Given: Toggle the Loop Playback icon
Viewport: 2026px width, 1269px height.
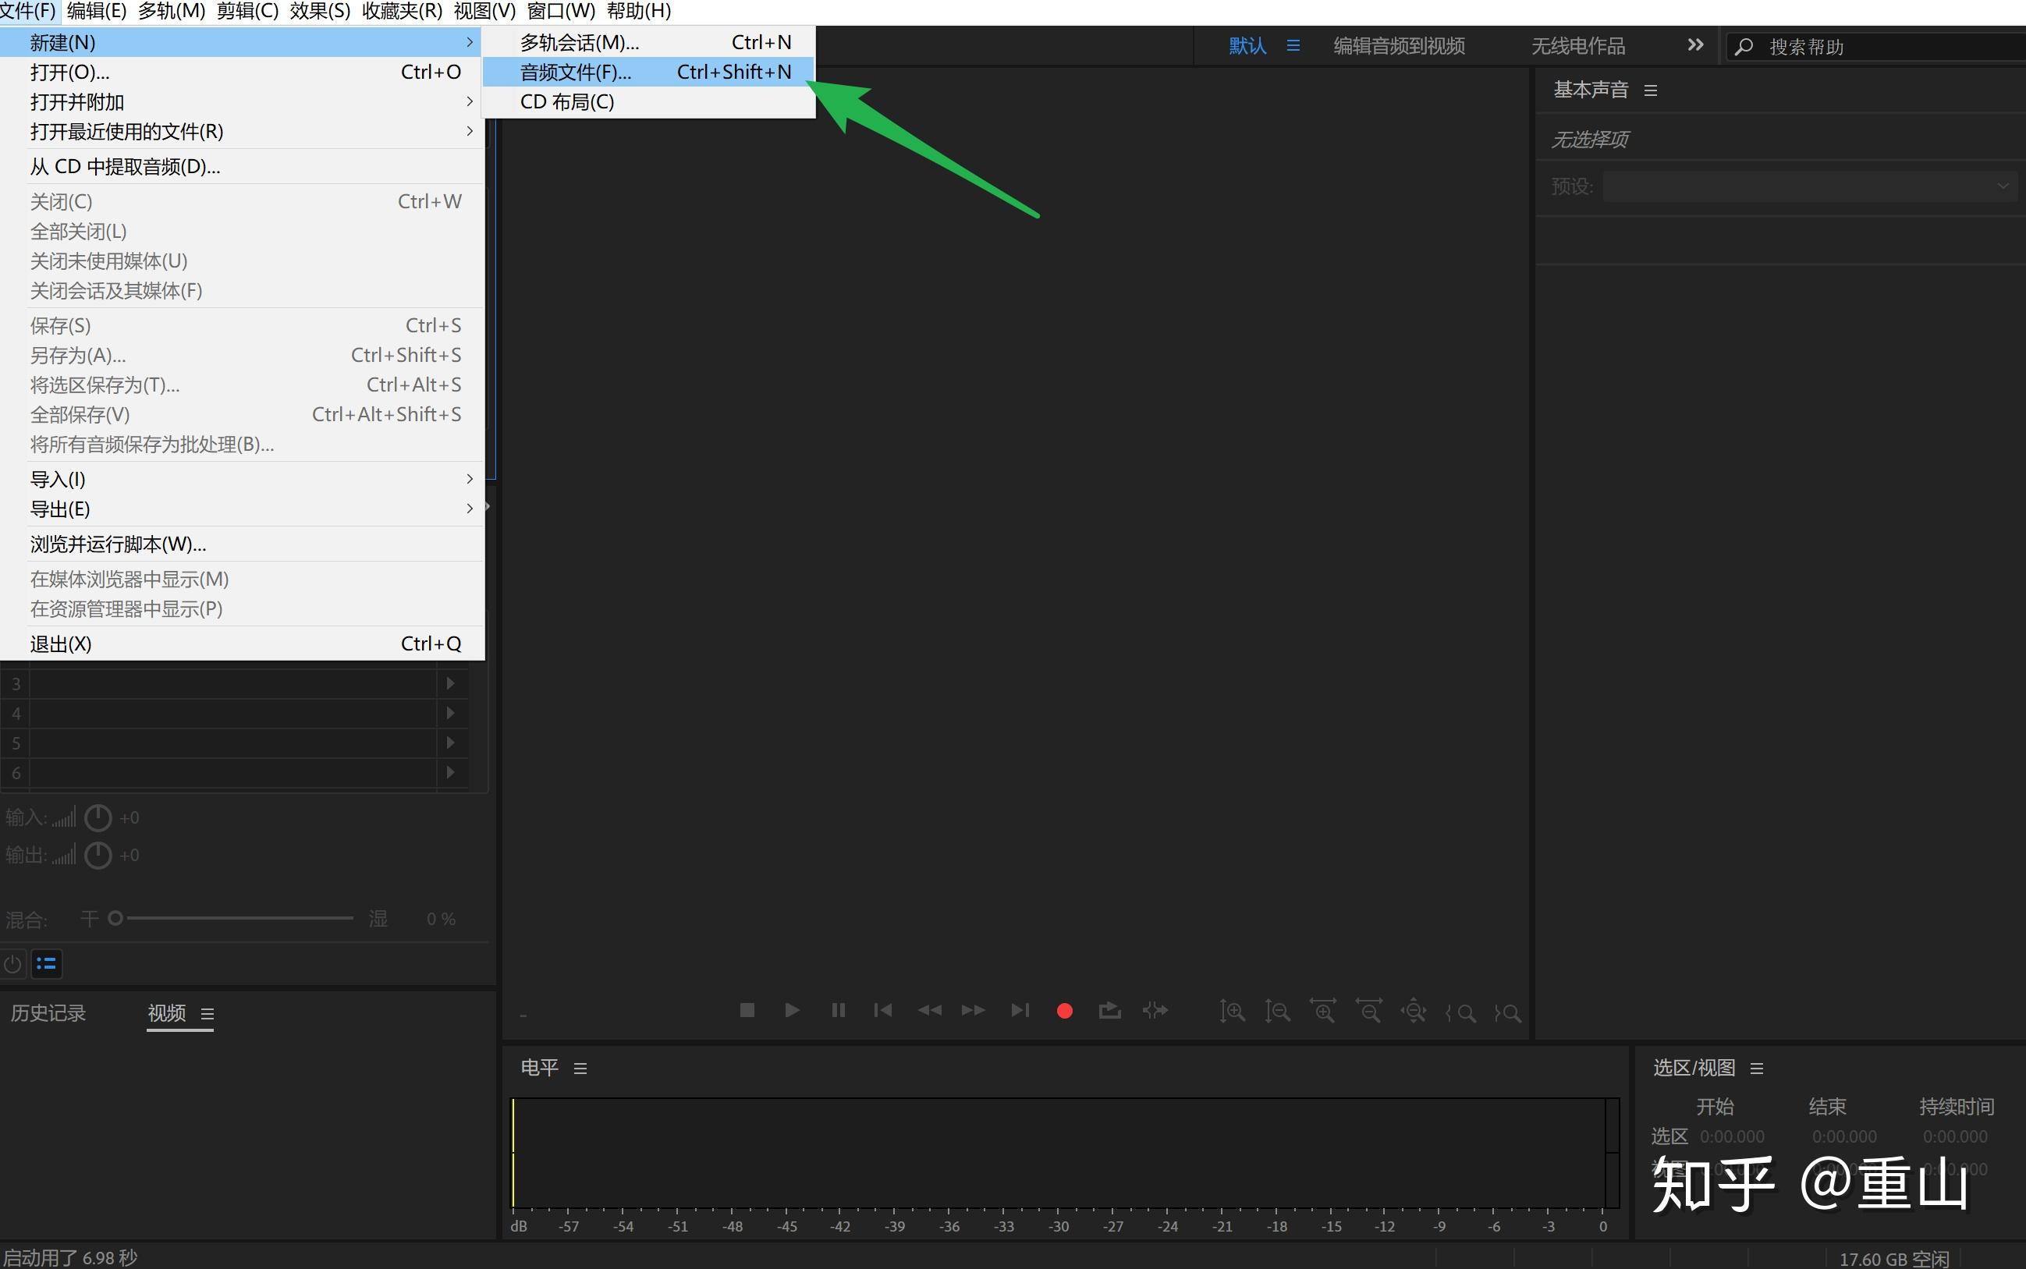Looking at the screenshot, I should point(1109,1009).
